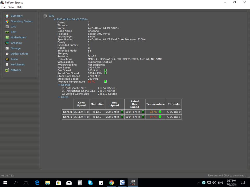Open Google Chrome from the taskbar
The width and height of the screenshot is (250, 187).
(111, 183)
